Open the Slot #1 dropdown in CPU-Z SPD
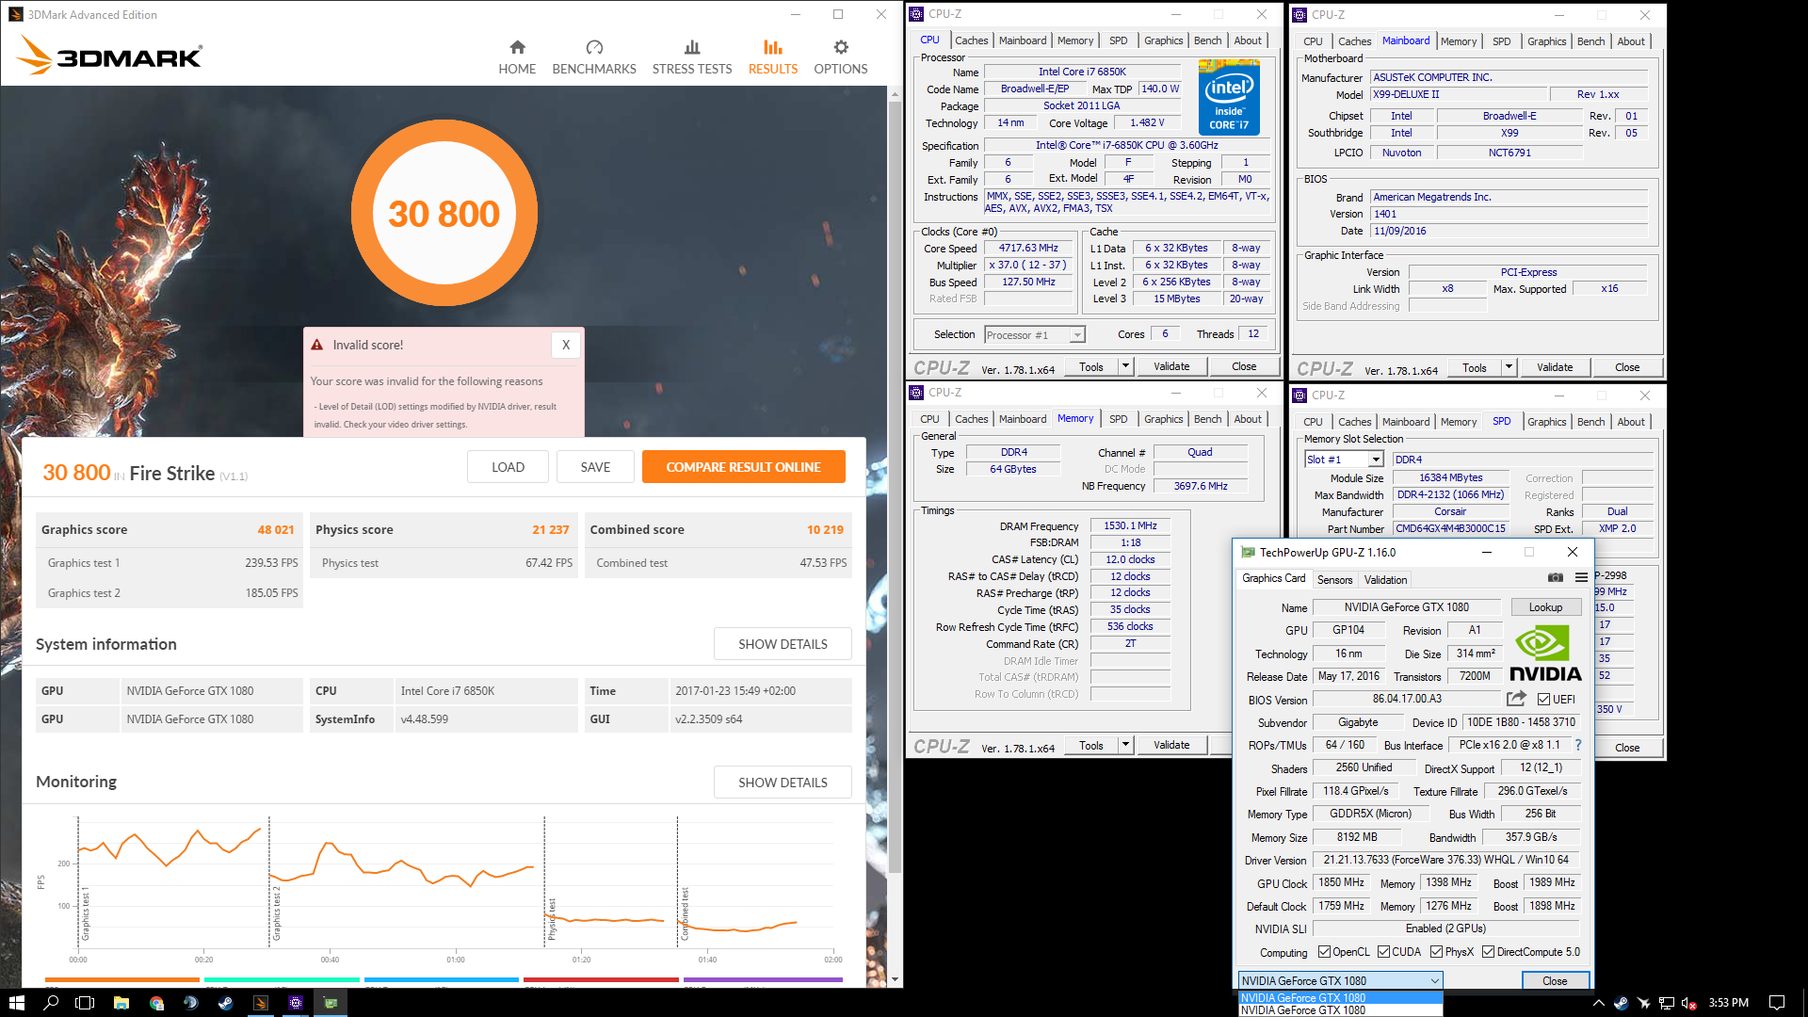Screen dimensions: 1808x1017 click(1375, 460)
